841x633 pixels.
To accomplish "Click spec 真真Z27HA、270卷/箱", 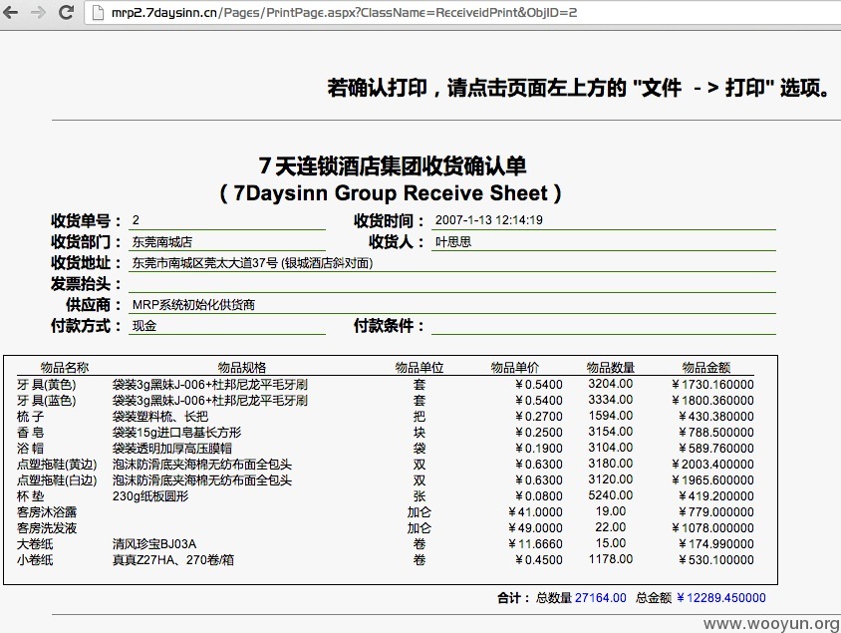I will click(173, 560).
